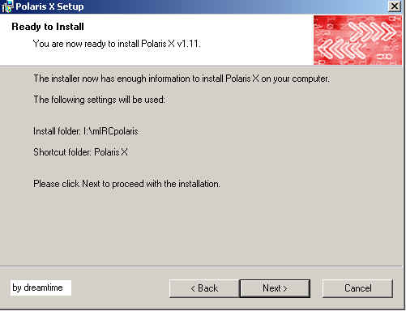The image size is (406, 311).
Task: Click the 'Install folder: I:\mIRCpolaris' line
Action: 86,131
